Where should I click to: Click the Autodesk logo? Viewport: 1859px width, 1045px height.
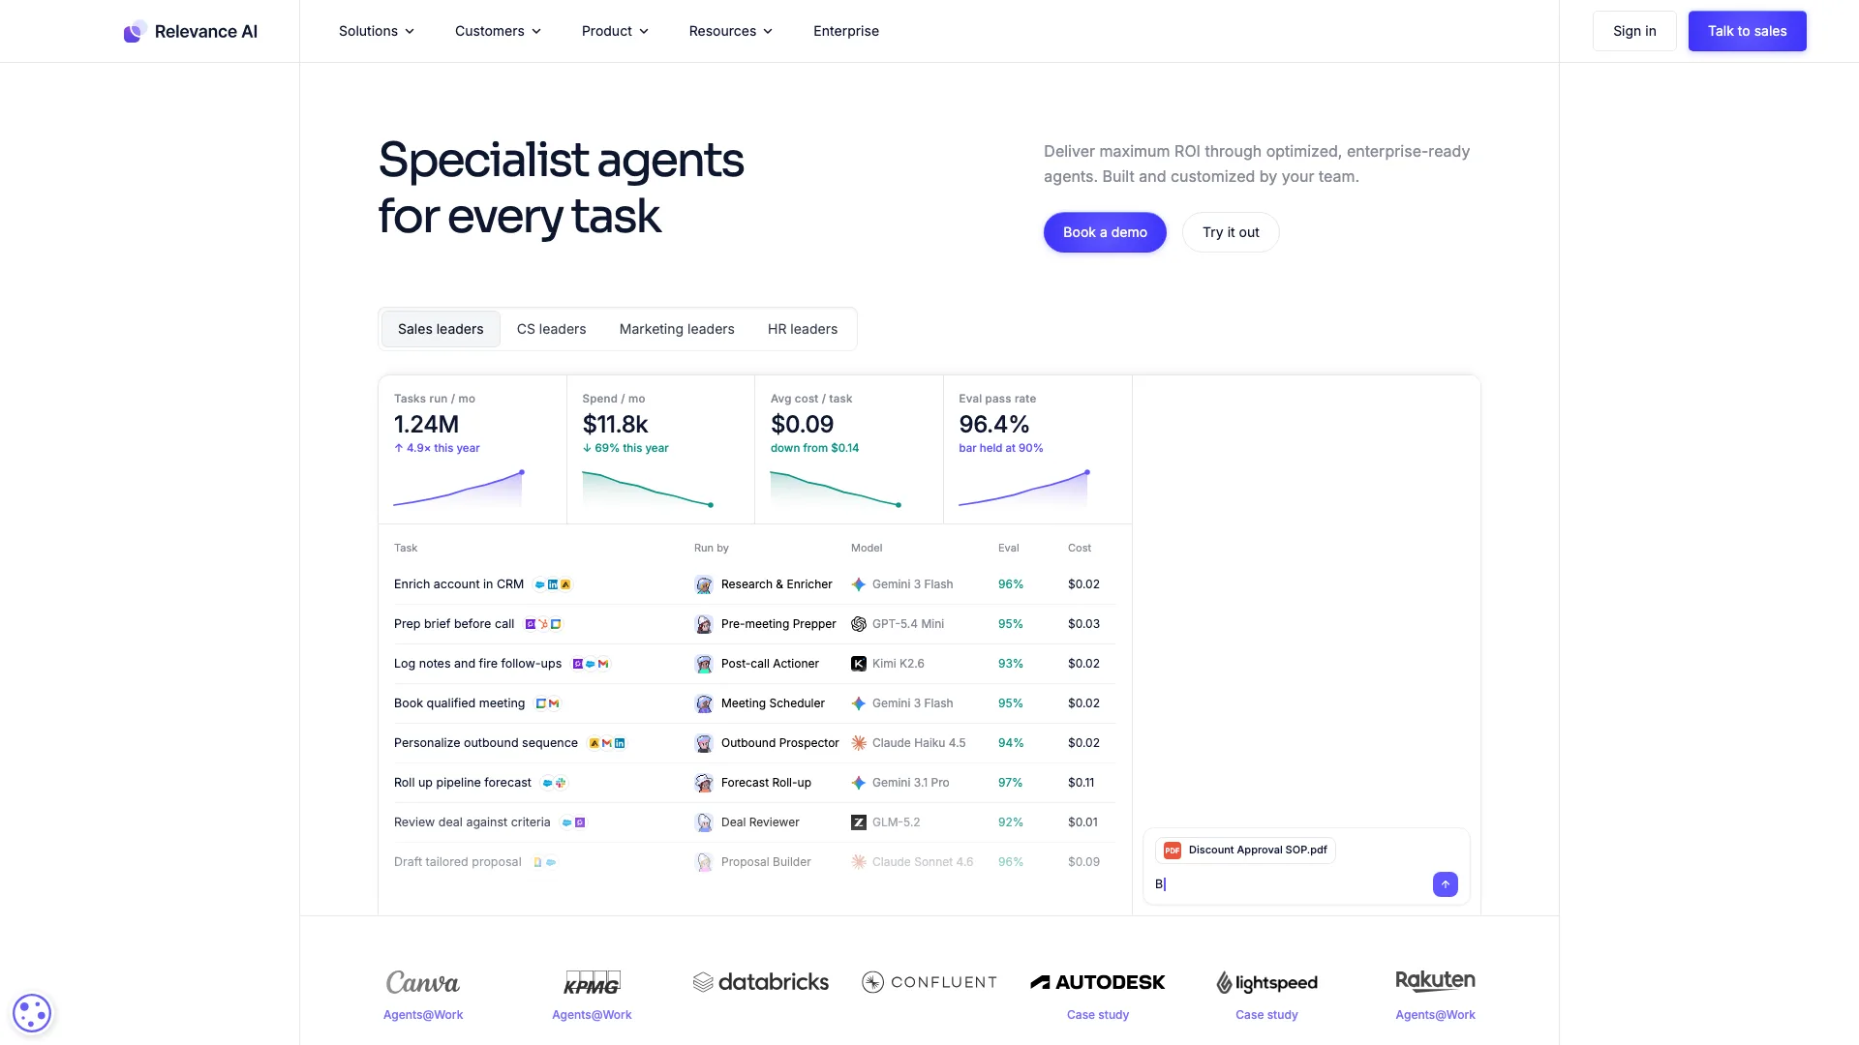tap(1098, 982)
